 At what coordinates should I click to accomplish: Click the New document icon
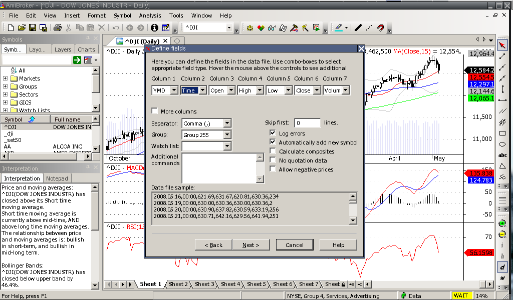coord(11,27)
